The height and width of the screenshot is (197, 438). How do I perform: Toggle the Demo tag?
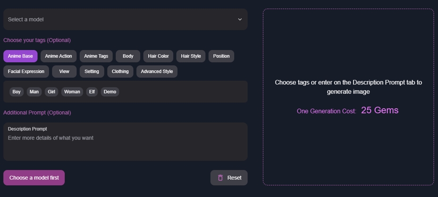110,92
